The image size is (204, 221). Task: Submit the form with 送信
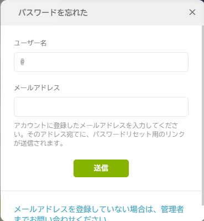[x=101, y=168]
